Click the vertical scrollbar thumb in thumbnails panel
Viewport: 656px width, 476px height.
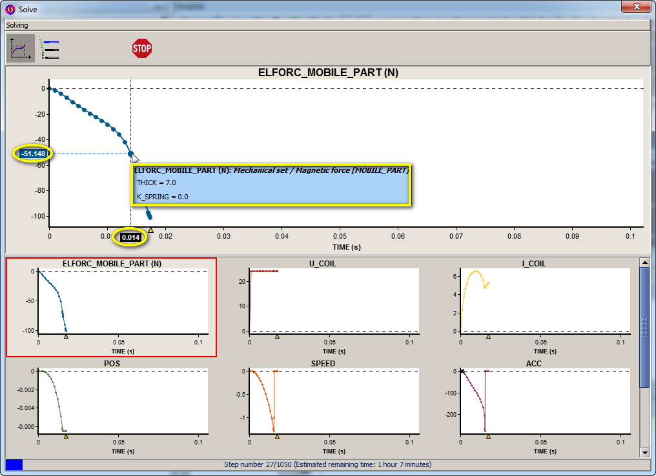pyautogui.click(x=644, y=327)
